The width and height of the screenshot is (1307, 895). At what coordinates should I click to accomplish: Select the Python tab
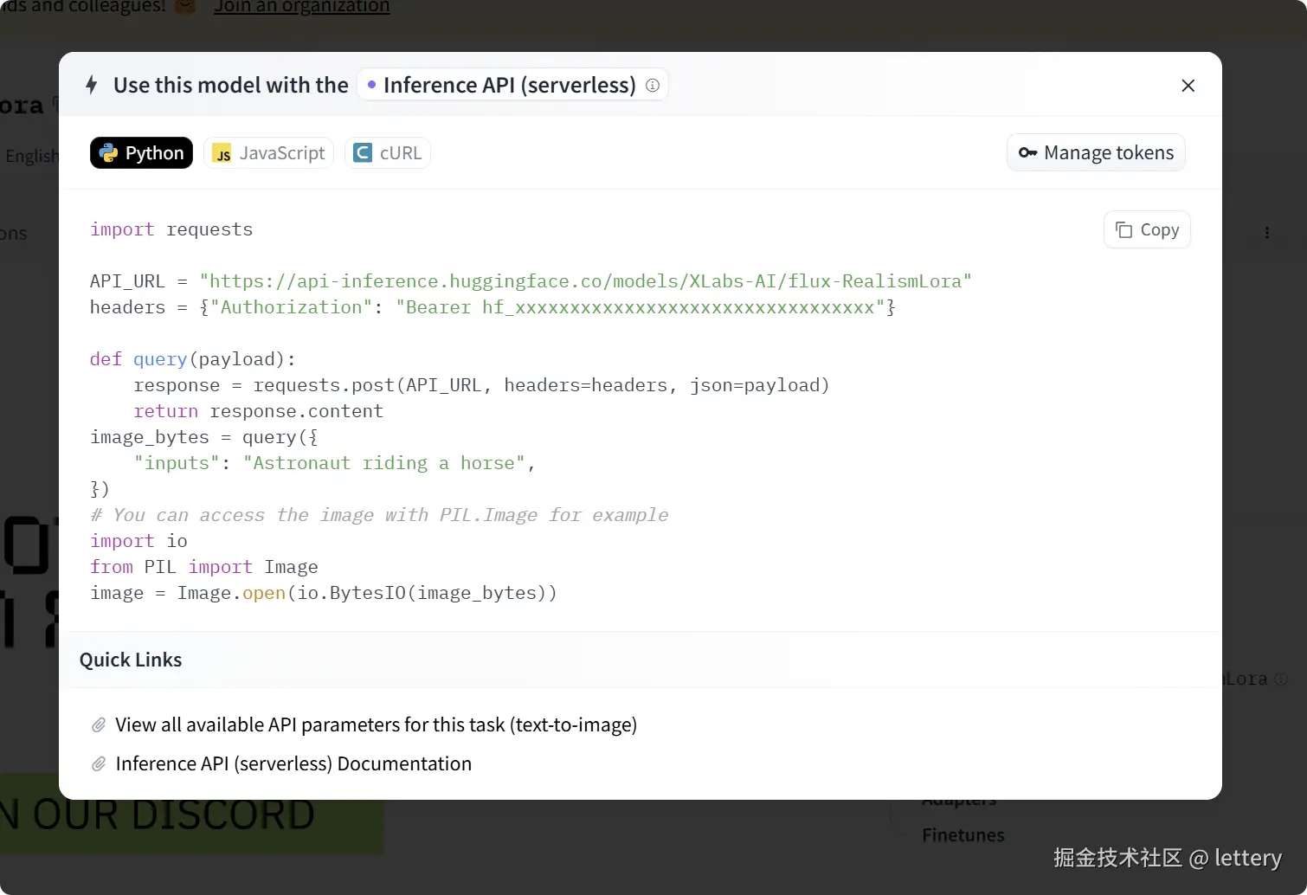141,153
